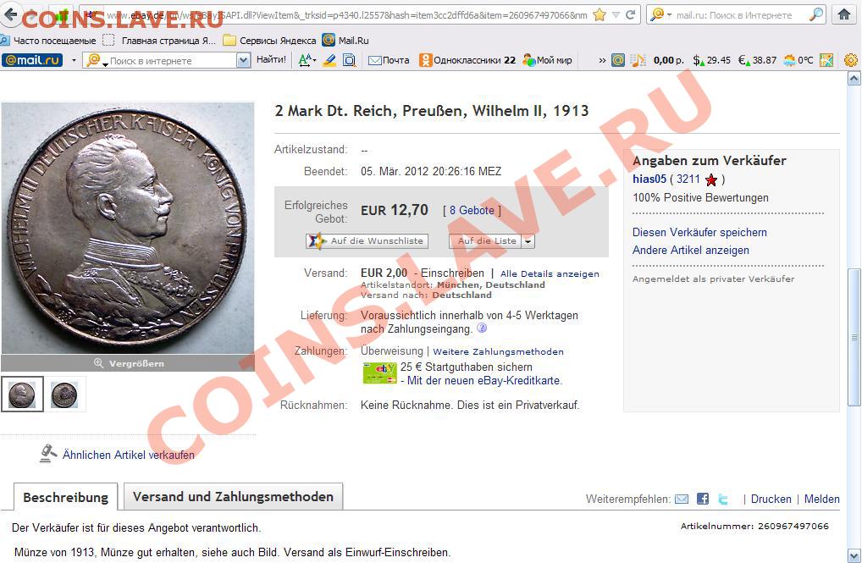Click the email recommend envelope icon
The height and width of the screenshot is (563, 862).
(x=681, y=499)
